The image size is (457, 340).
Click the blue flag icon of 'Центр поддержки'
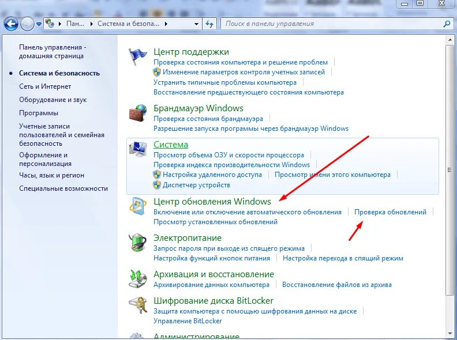click(x=137, y=56)
